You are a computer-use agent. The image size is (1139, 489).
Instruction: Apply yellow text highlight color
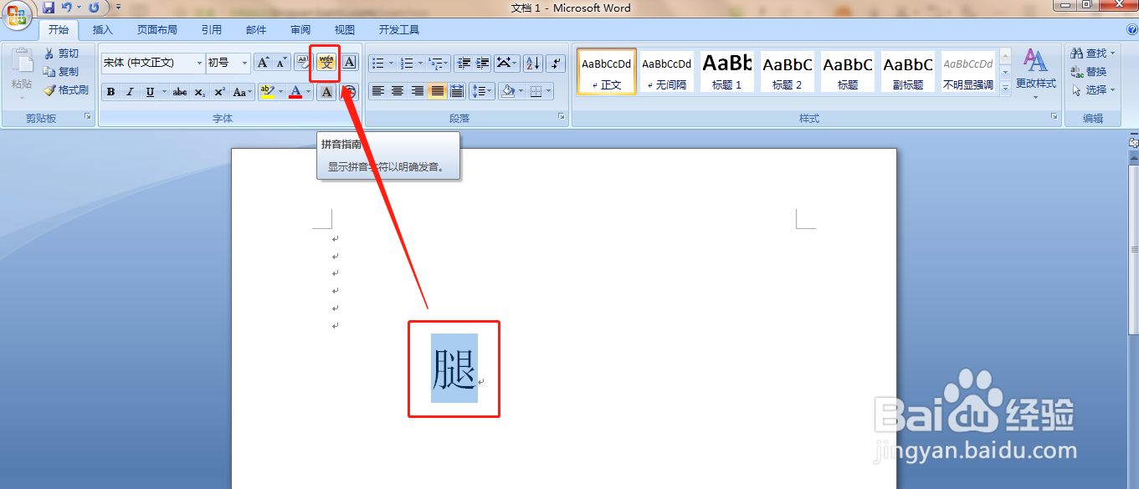click(x=267, y=92)
